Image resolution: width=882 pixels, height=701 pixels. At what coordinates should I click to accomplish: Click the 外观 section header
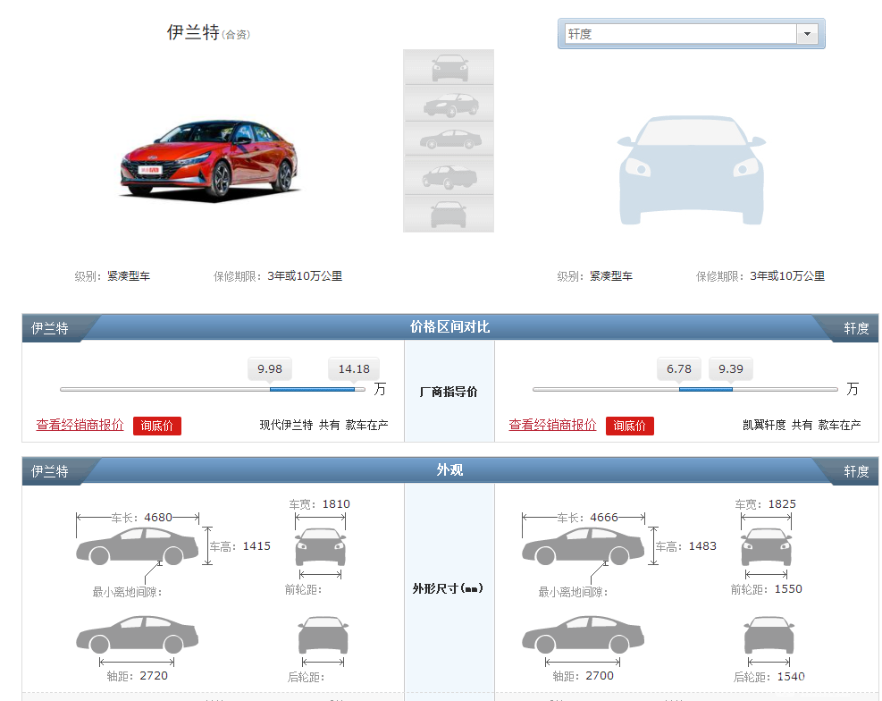(449, 469)
